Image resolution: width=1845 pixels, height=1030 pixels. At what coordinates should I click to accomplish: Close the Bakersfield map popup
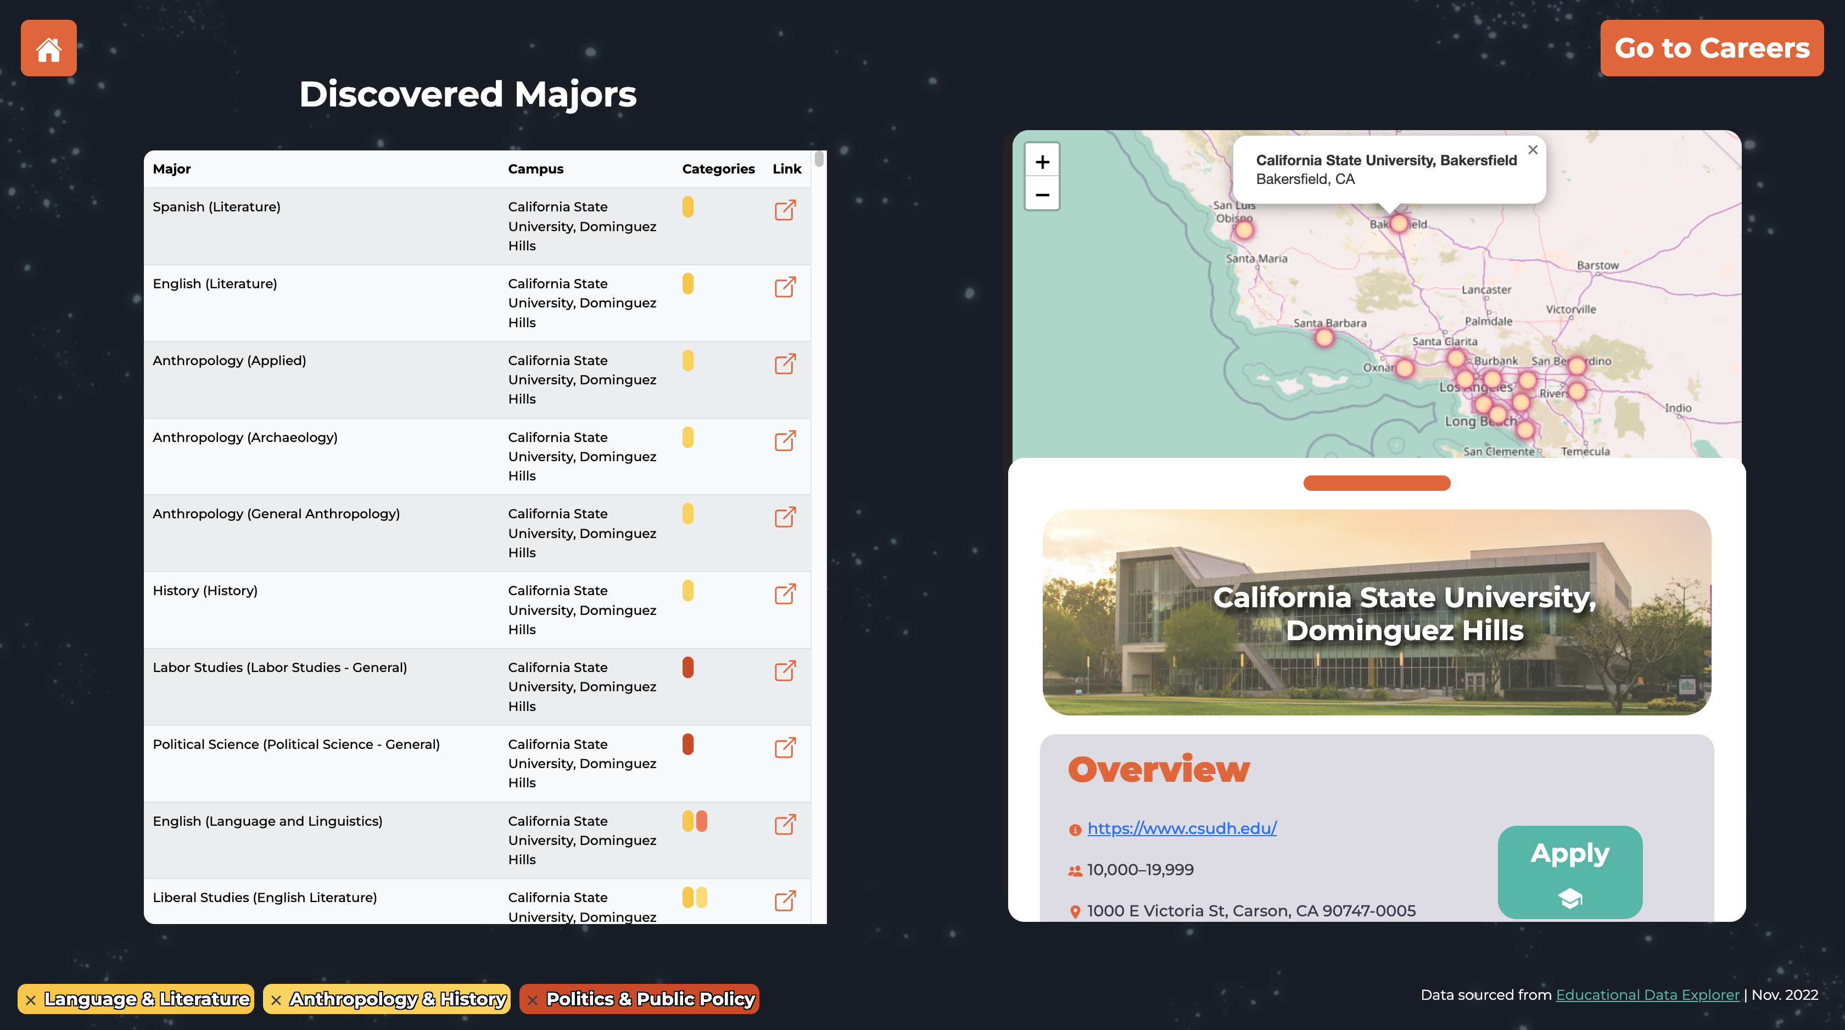pos(1533,150)
